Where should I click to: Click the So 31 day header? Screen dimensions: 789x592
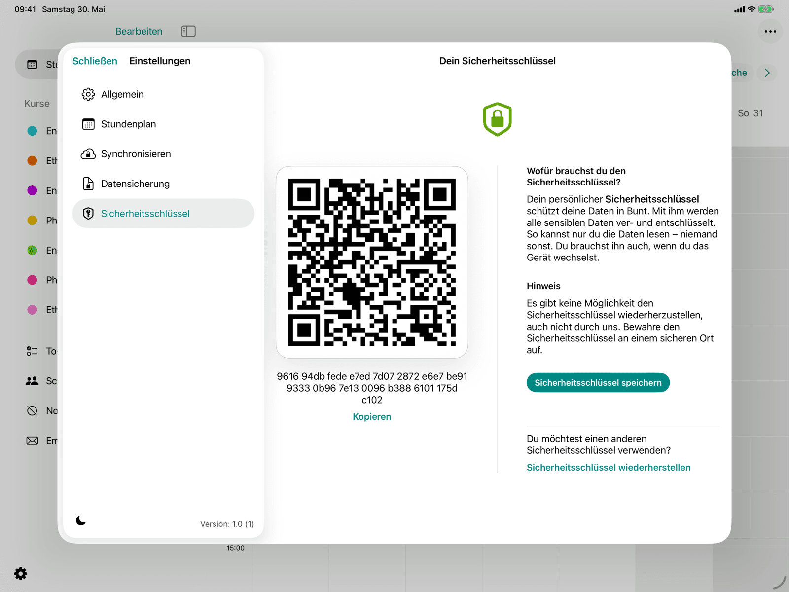(750, 113)
